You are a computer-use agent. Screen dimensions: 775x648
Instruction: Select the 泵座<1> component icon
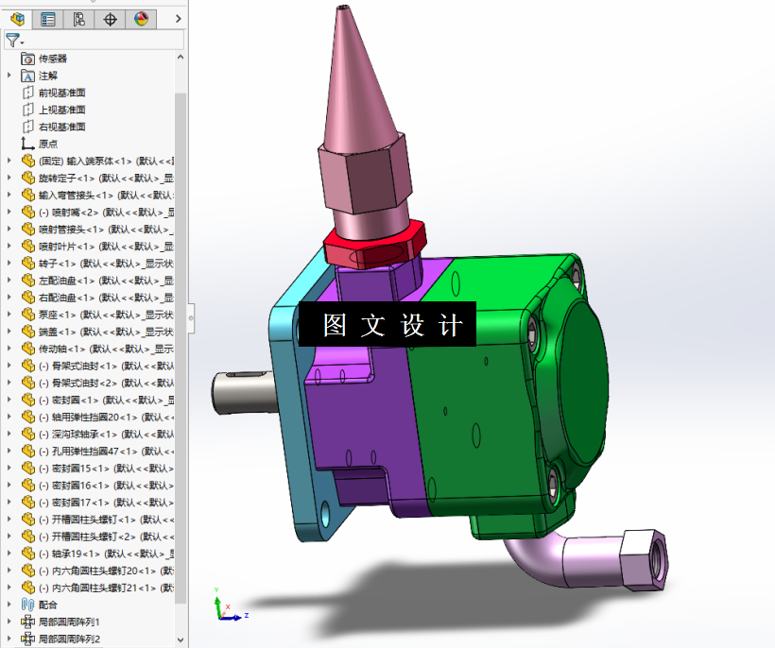point(28,315)
